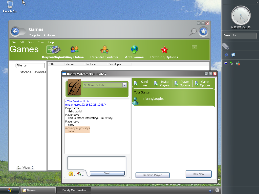Switch to Buddy Matchmaker taskbar button
Image resolution: width=259 pixels, height=194 pixels.
point(74,190)
